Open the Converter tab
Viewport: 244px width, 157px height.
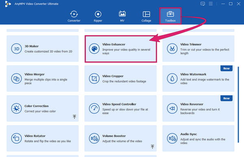(x=74, y=16)
